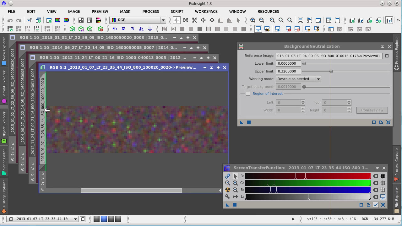Click the Zoom Out magnifier toolbar icon
This screenshot has width=402, height=226.
262,20
